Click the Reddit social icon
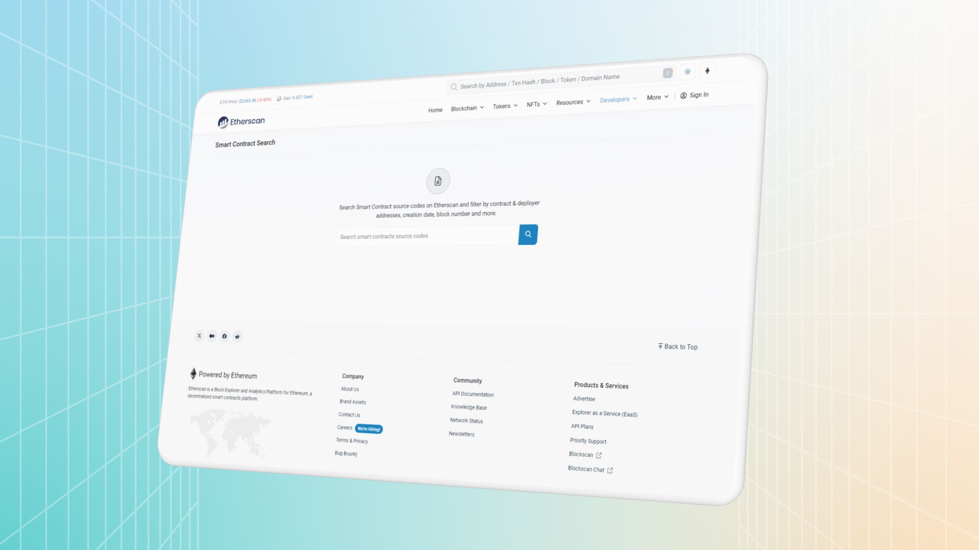Viewport: 979px width, 550px height. coord(237,336)
